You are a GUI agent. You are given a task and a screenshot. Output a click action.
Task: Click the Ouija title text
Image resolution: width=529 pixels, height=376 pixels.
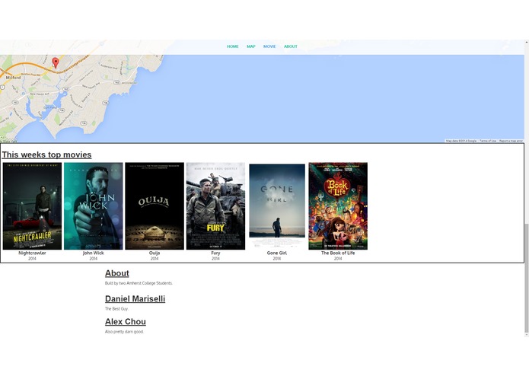155,253
